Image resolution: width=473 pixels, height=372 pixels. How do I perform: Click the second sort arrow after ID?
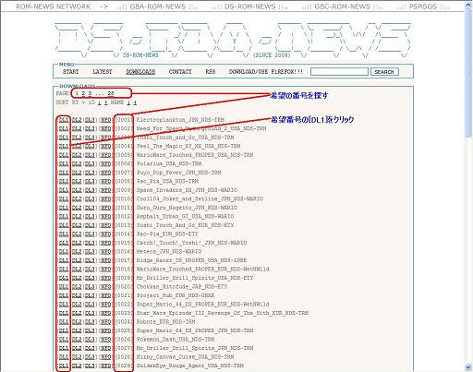coord(105,102)
